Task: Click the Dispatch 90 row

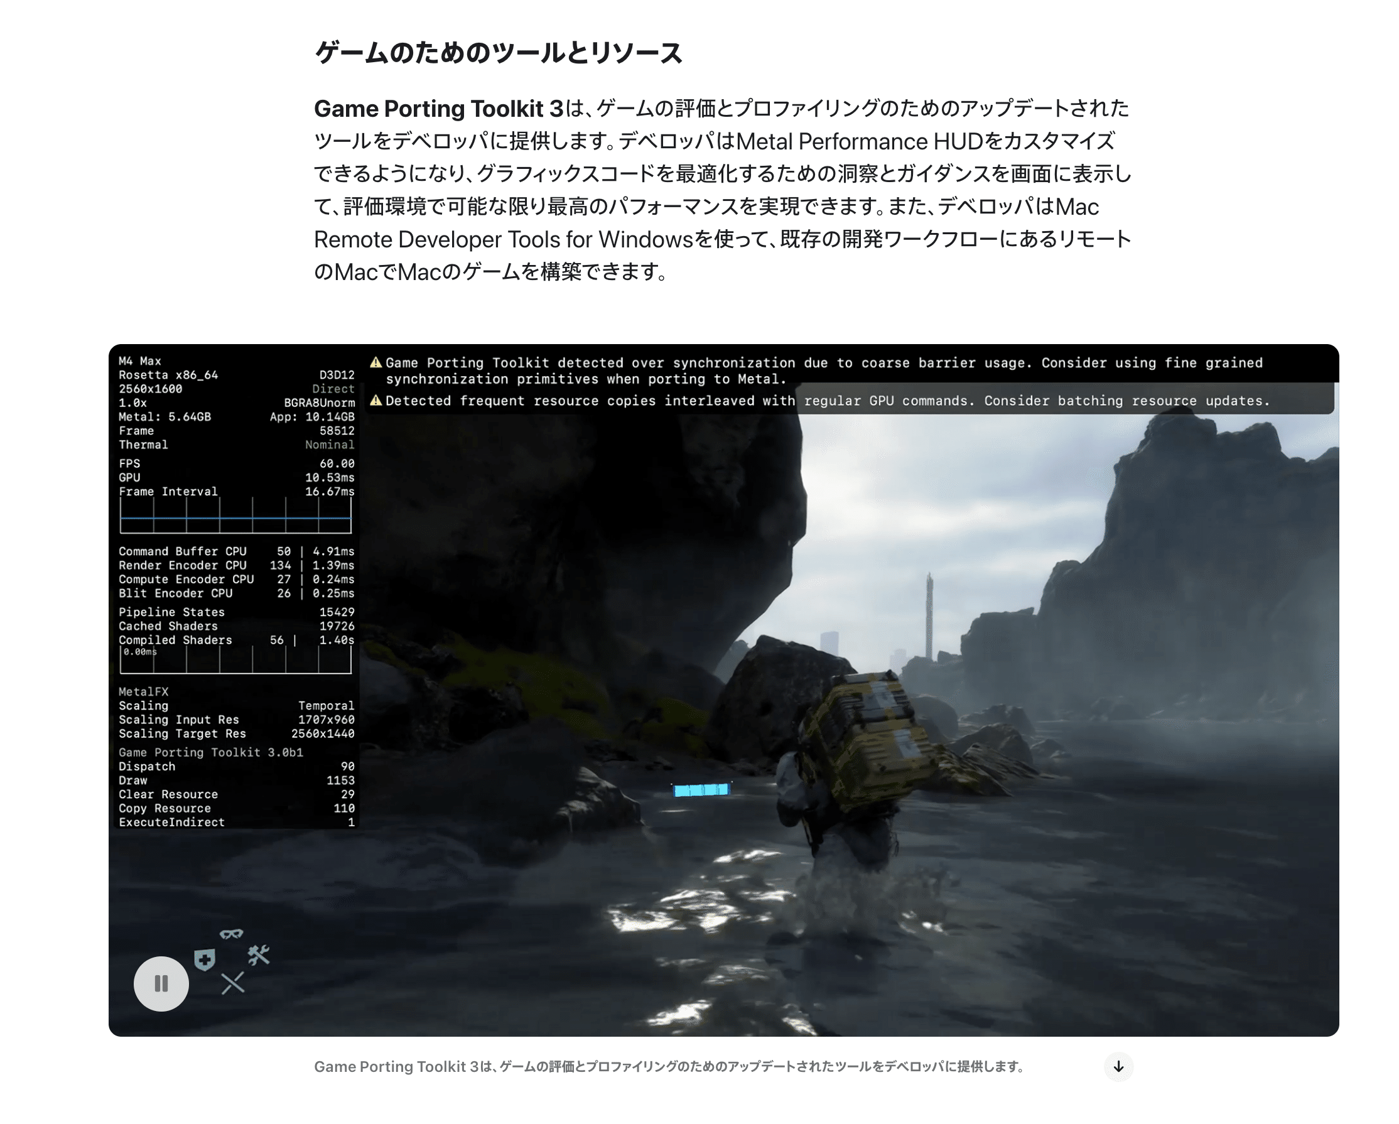Action: pos(236,767)
